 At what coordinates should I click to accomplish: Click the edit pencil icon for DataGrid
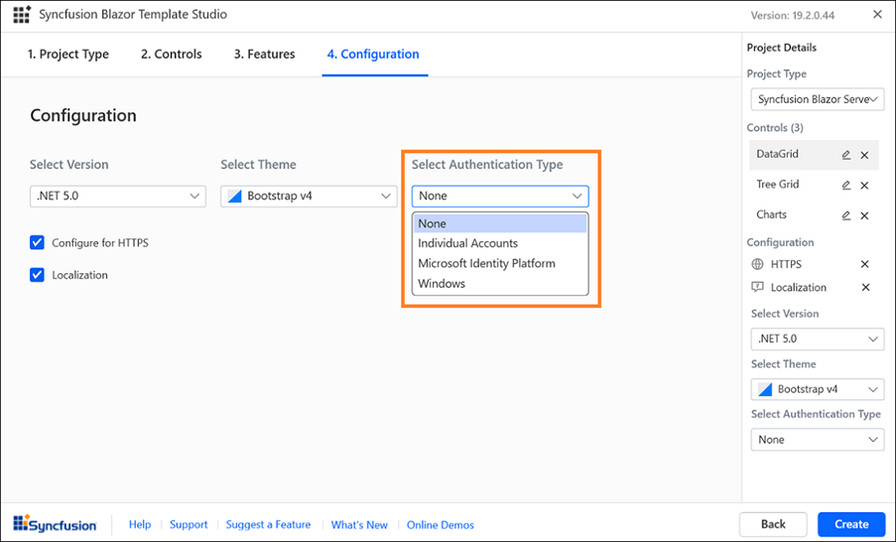pos(846,155)
